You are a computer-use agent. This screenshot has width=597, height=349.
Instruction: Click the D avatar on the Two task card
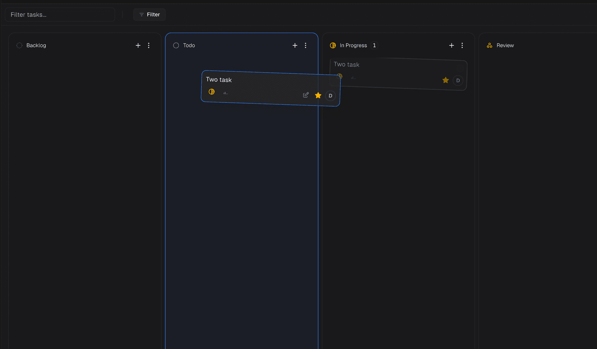point(330,96)
